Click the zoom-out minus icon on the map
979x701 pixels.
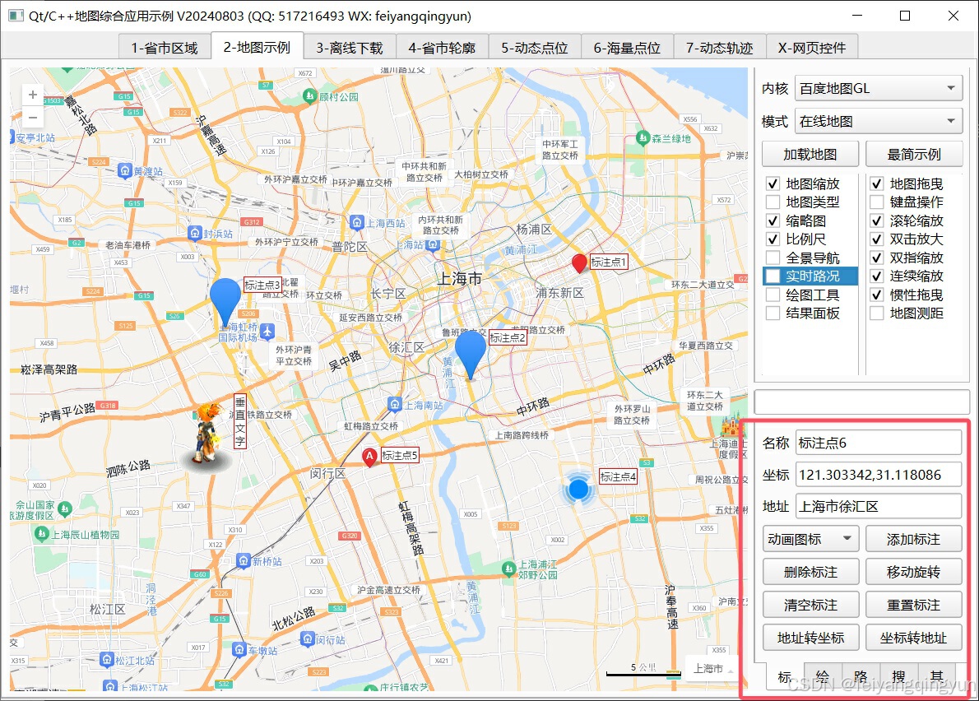coord(32,117)
